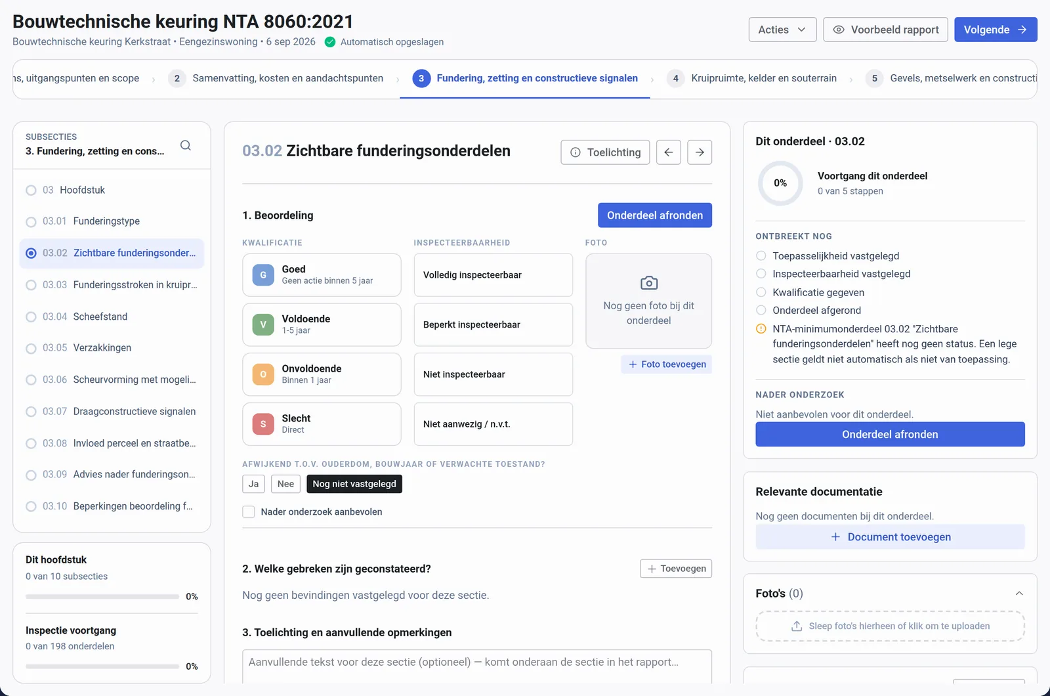This screenshot has width=1050, height=696.
Task: Click the green V badge for Voldoende
Action: click(263, 324)
